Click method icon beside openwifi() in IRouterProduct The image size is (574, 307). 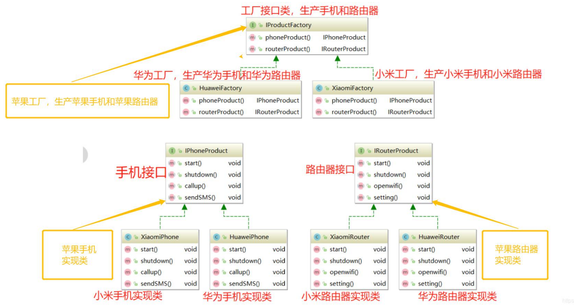click(361, 186)
